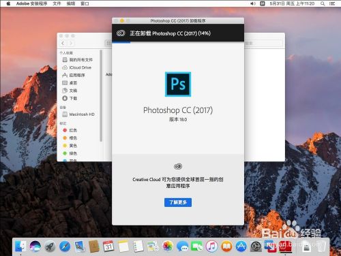
Task: Click the uninstall progress bar
Action: point(178,42)
